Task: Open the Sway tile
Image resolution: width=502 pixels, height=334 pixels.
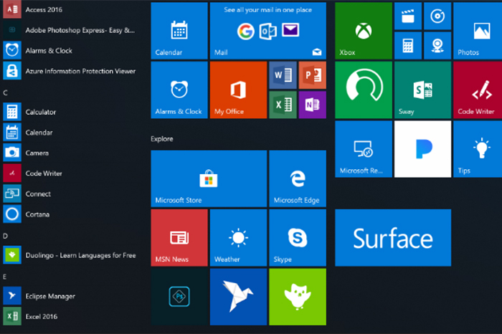Action: 422,90
